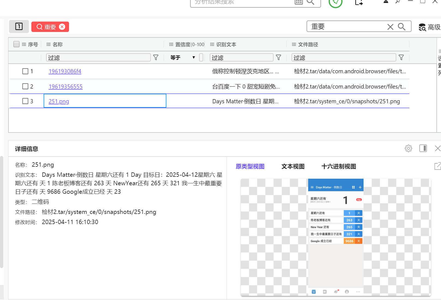This screenshot has width=441, height=300.
Task: Open the 文件路径 column menu
Action: [x=293, y=44]
